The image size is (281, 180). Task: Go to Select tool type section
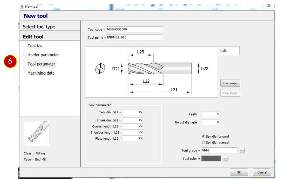pyautogui.click(x=50, y=27)
